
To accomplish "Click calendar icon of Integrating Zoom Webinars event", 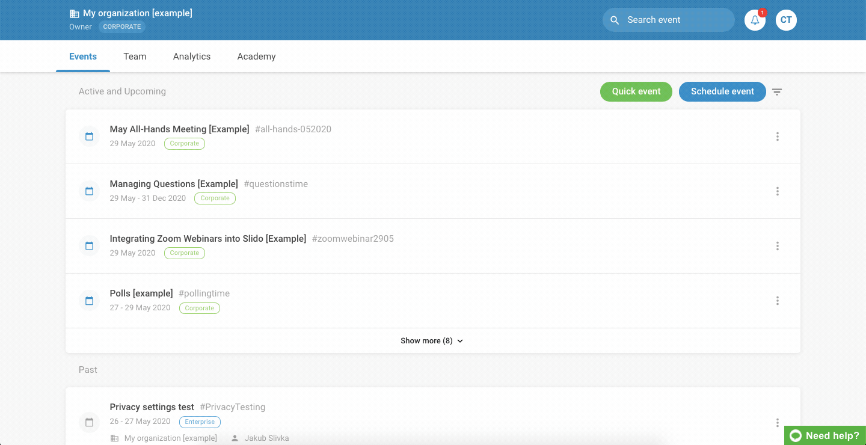I will [x=90, y=246].
